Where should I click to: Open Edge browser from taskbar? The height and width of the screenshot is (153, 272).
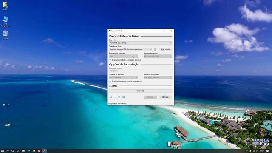[x=28, y=151]
